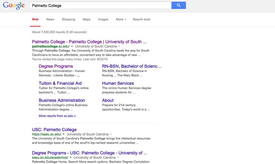Click the snippet 'The online Human Services degree'

point(126,90)
